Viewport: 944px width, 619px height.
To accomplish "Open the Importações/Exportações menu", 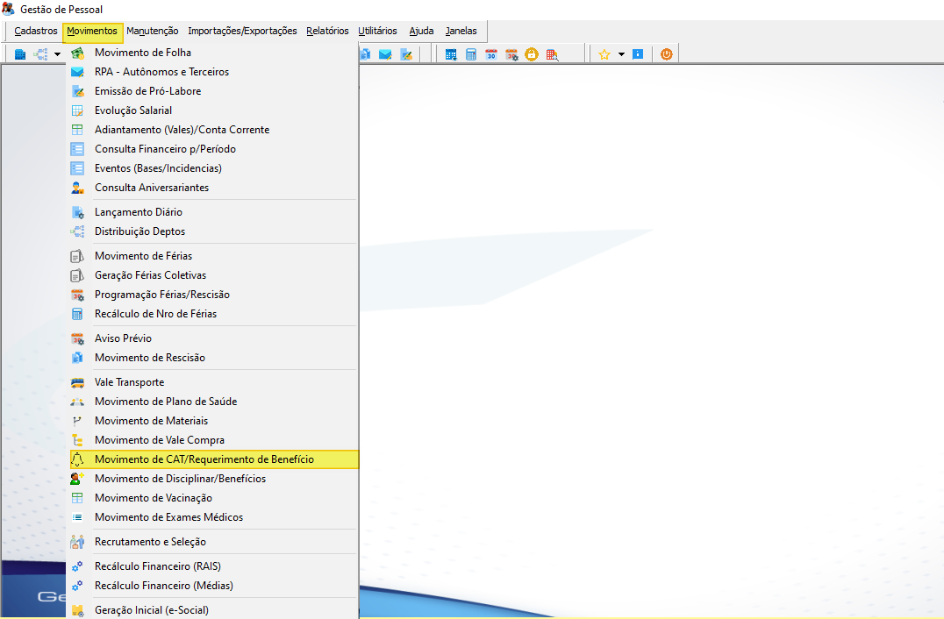I will click(x=242, y=31).
